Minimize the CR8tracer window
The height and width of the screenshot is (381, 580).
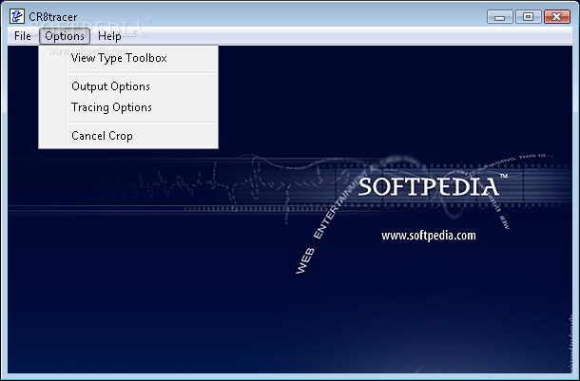[x=500, y=17]
